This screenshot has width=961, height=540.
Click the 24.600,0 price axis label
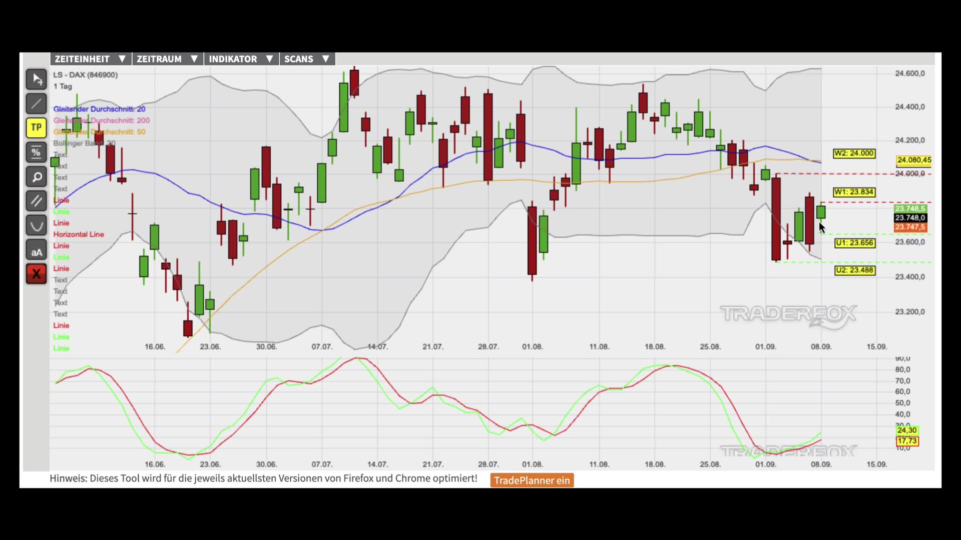coord(910,73)
